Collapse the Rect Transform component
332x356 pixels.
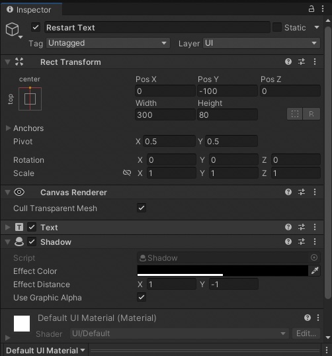pyautogui.click(x=8, y=62)
